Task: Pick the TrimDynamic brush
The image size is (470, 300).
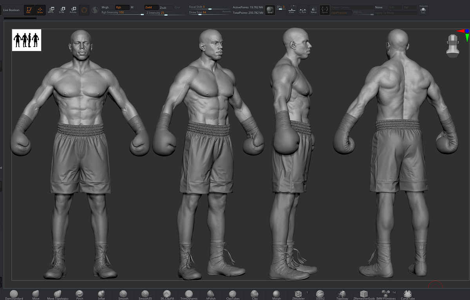Action: (x=189, y=295)
